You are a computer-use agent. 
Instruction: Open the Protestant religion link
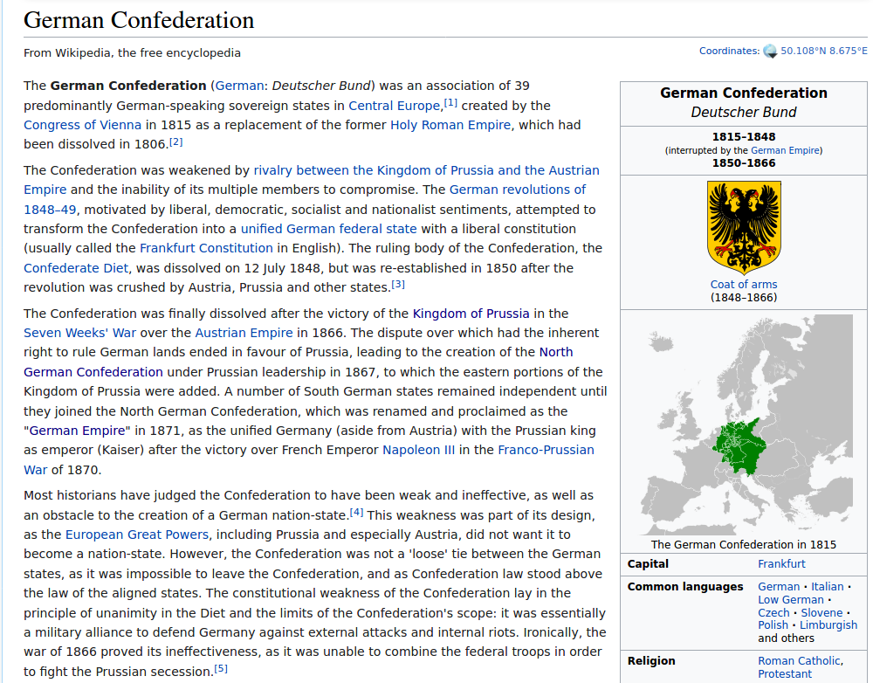click(785, 674)
